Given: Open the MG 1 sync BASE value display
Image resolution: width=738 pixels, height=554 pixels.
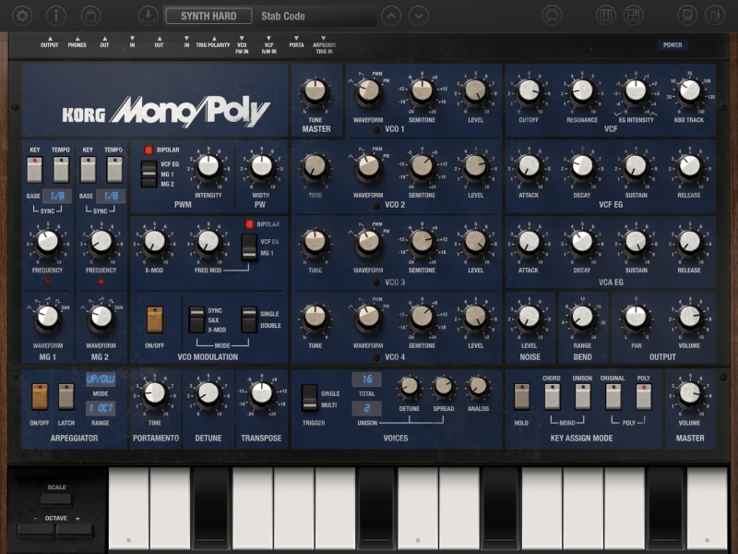Looking at the screenshot, I should (x=57, y=196).
